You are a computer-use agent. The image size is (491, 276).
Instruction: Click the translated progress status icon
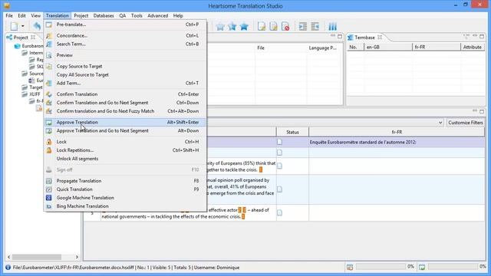point(350,267)
